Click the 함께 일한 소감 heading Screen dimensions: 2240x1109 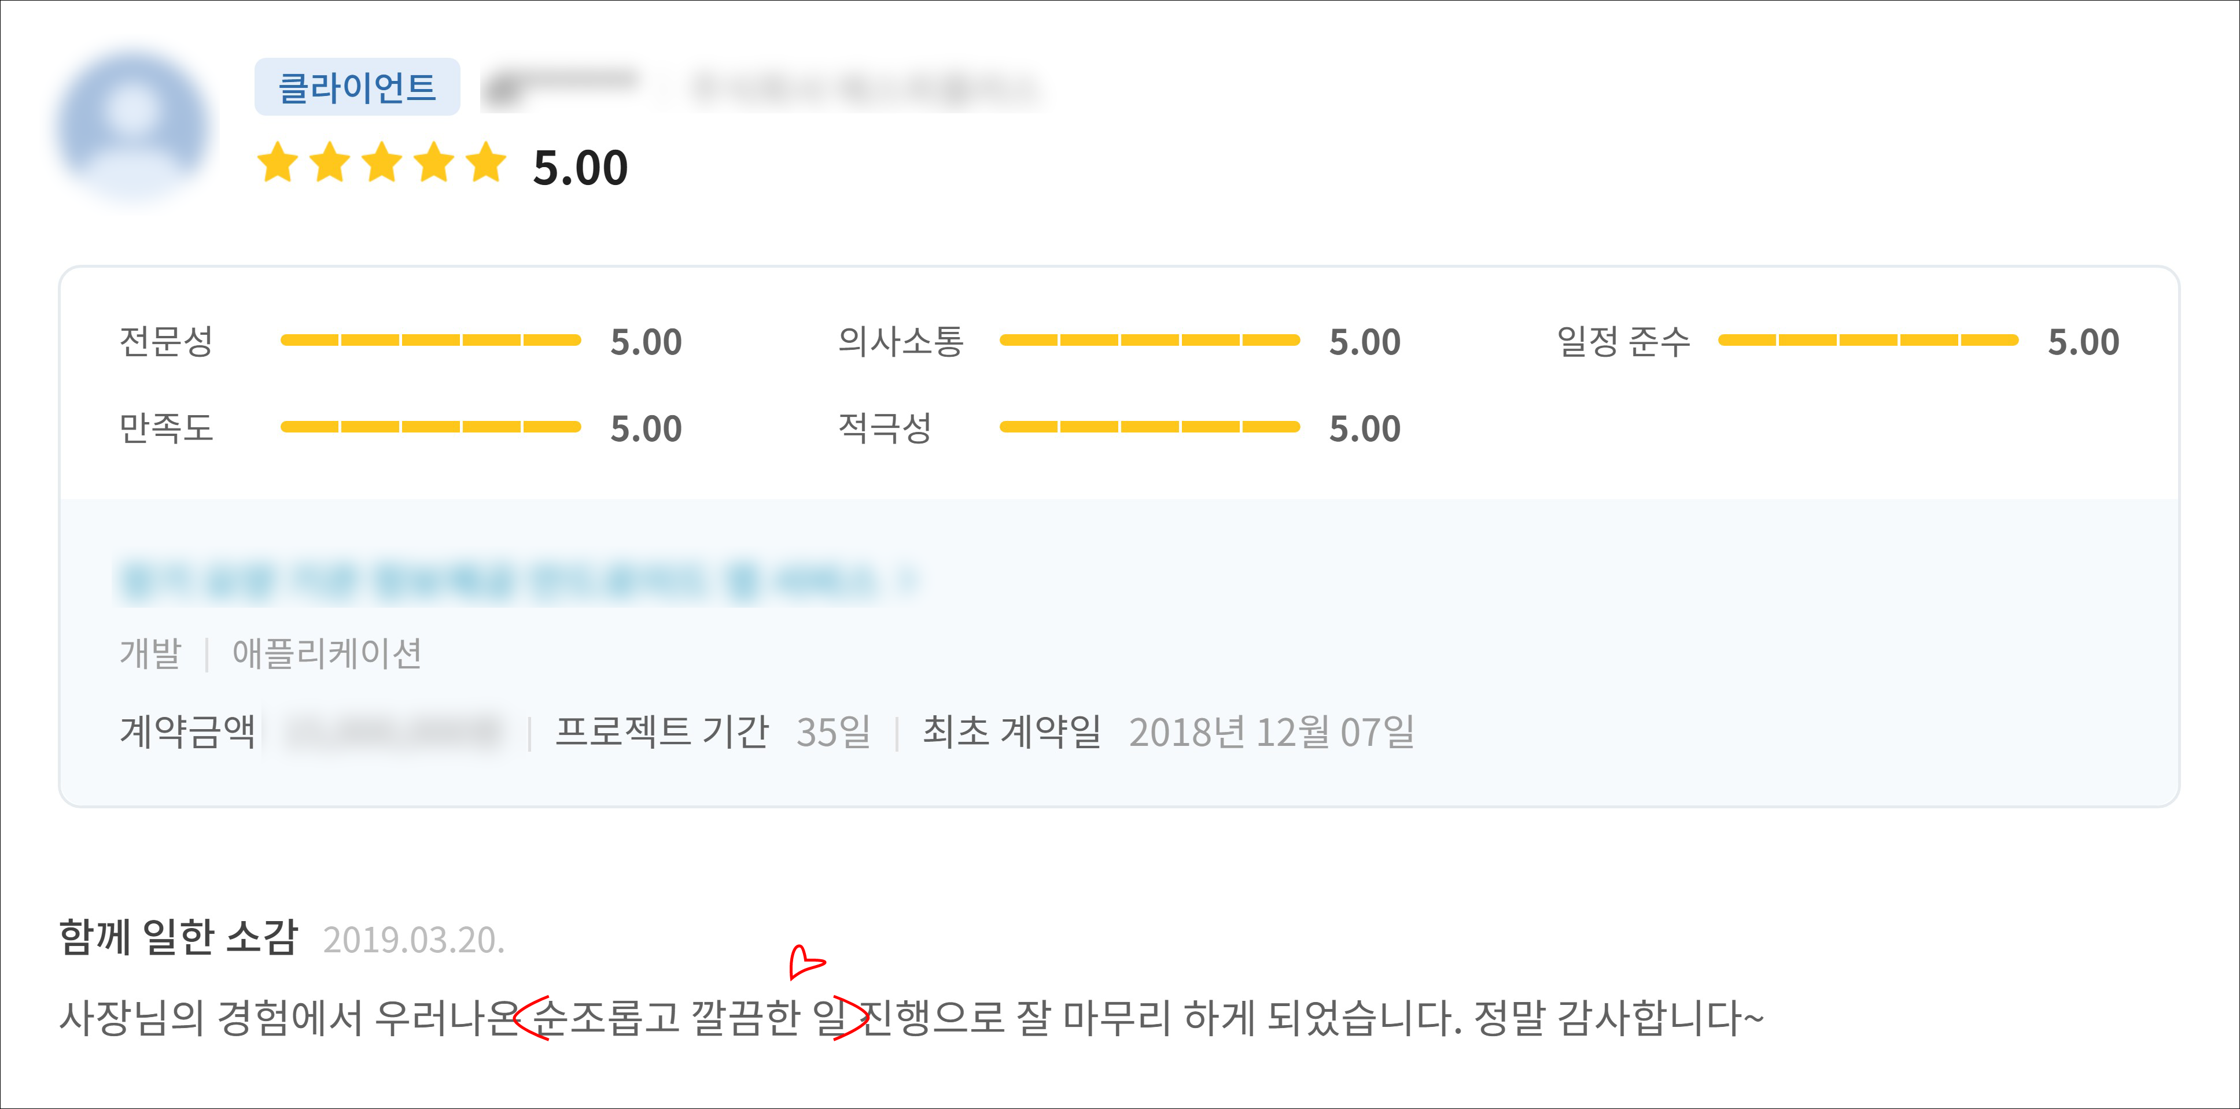(178, 937)
